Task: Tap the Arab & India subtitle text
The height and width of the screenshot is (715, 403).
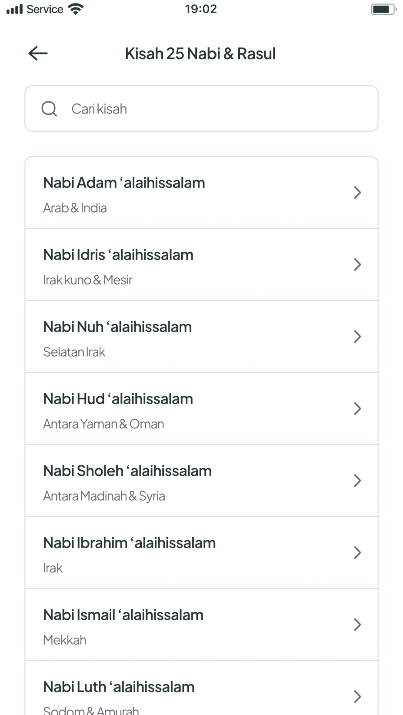Action: [75, 208]
